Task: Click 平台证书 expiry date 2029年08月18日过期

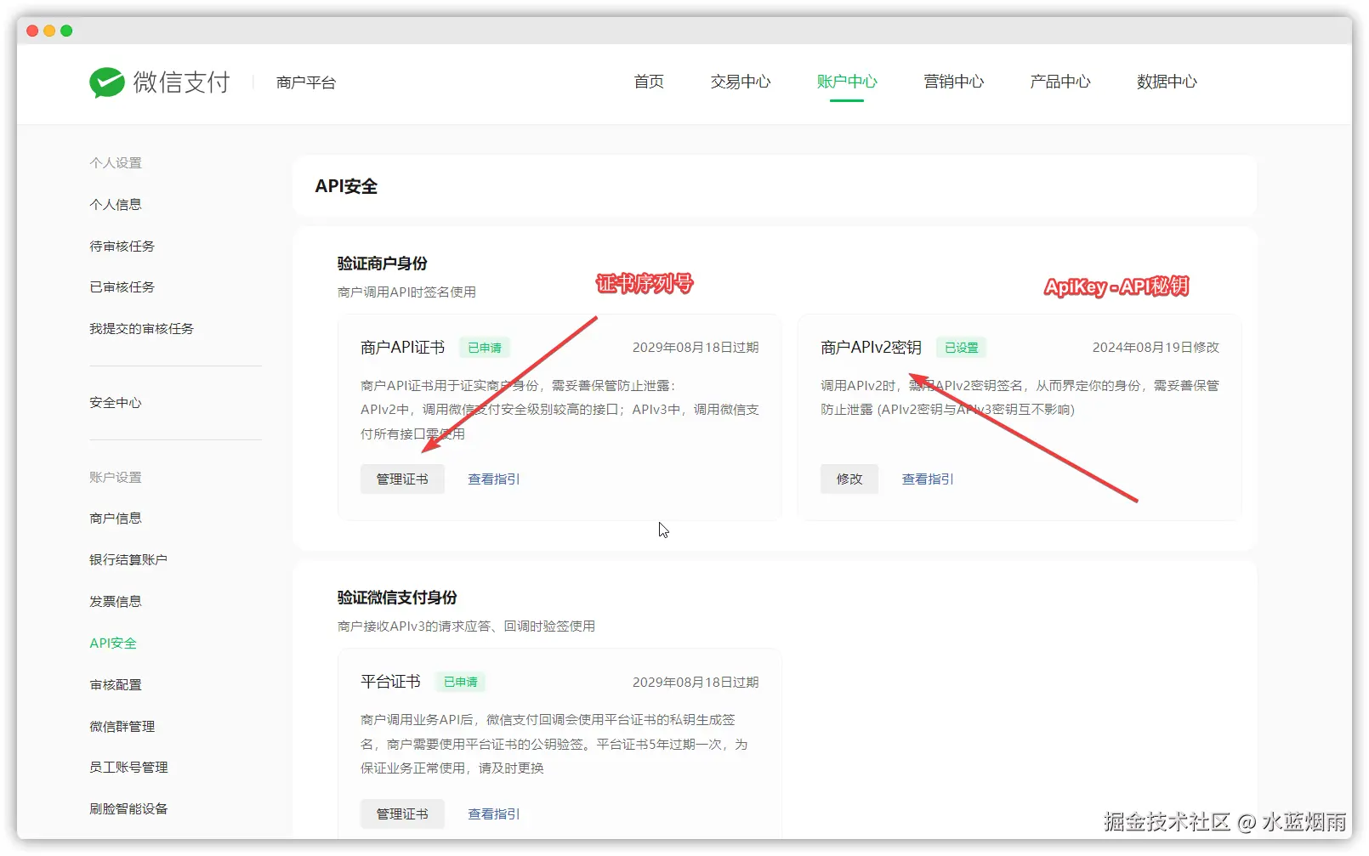Action: [x=696, y=683]
